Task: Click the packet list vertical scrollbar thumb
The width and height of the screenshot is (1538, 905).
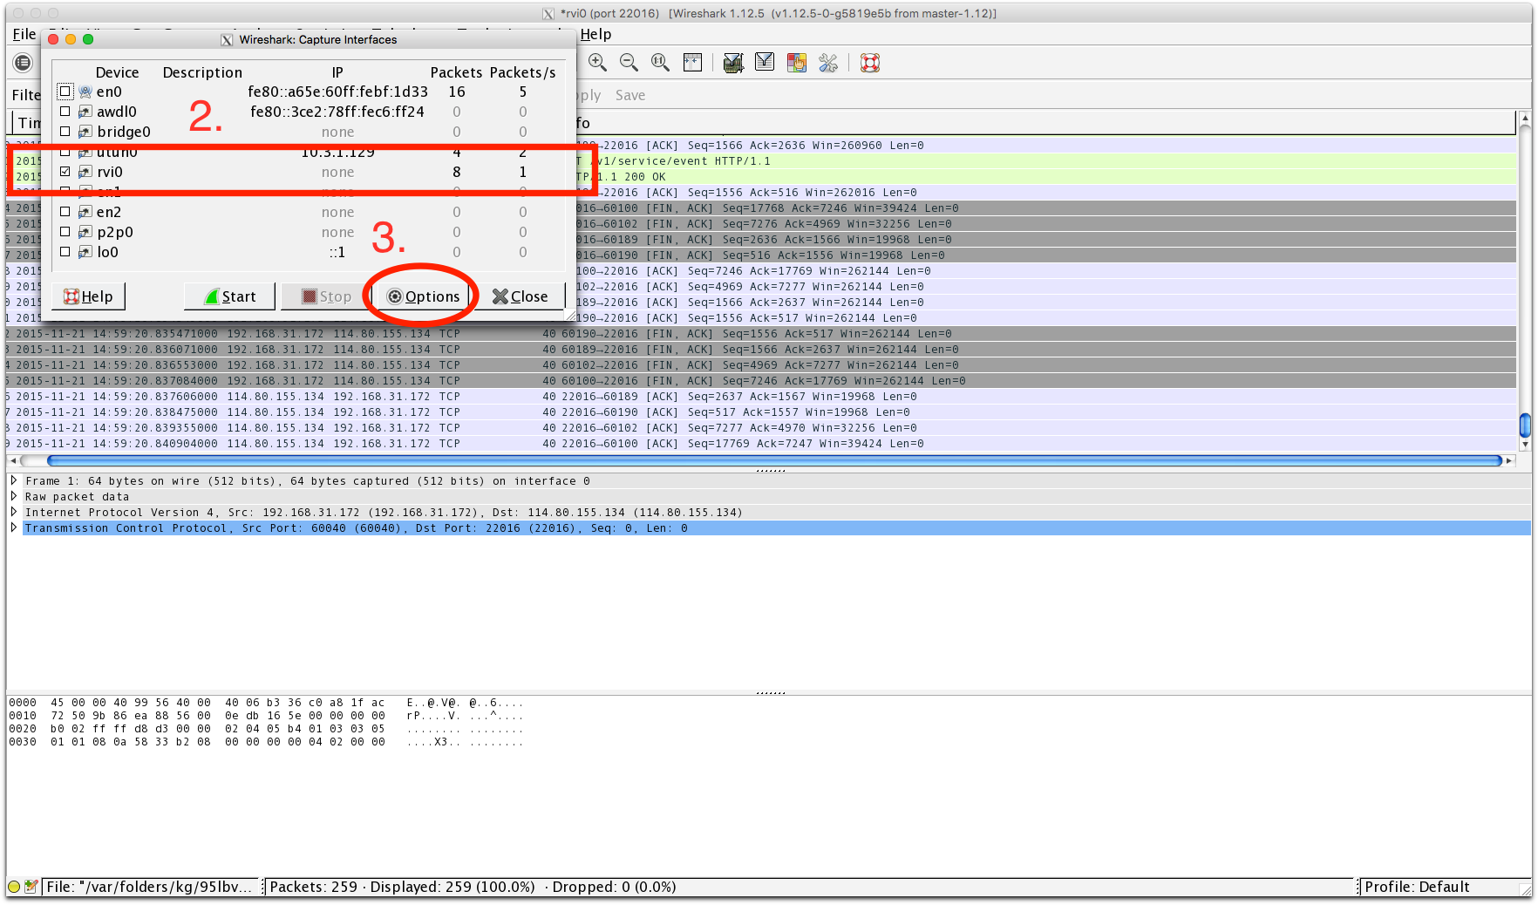Action: [x=1525, y=425]
